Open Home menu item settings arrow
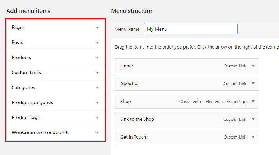Viewport: 279px width, 155px height. point(253,66)
